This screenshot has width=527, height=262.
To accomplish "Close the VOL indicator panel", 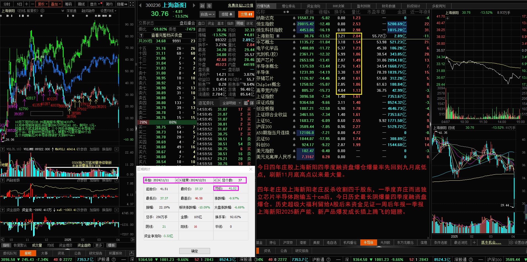I will [x=117, y=149].
